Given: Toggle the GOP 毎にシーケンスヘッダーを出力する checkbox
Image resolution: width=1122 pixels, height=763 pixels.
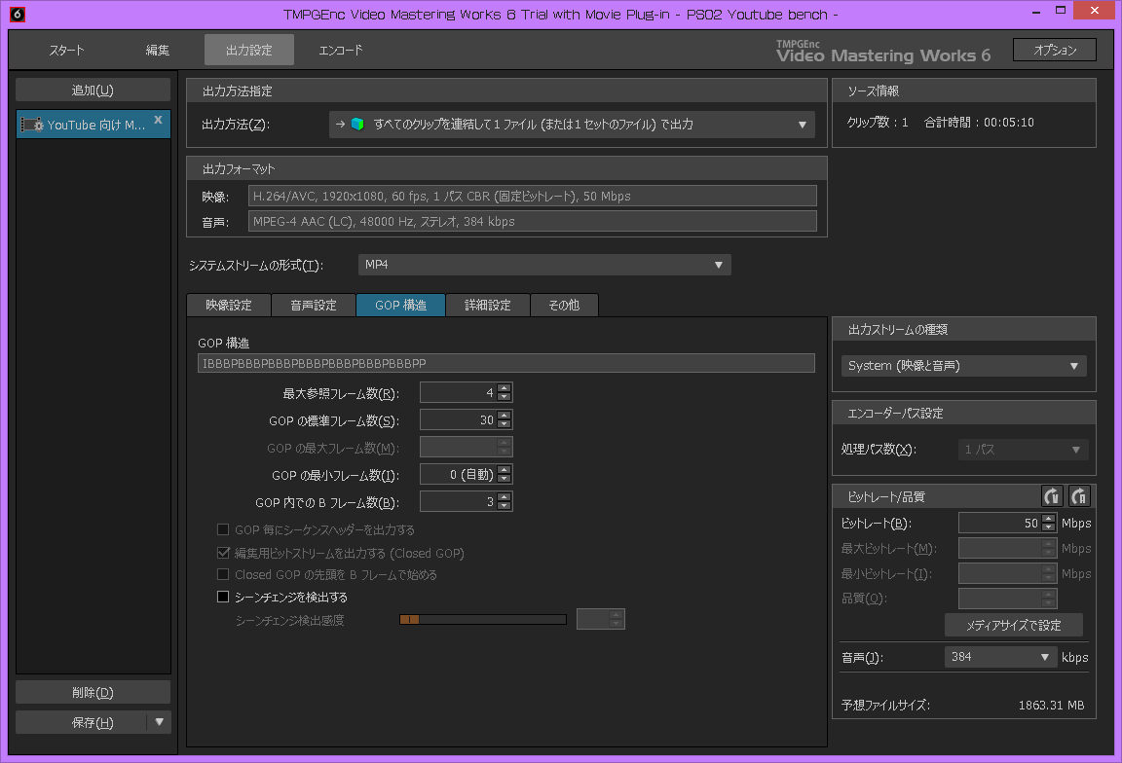Looking at the screenshot, I should coord(223,529).
